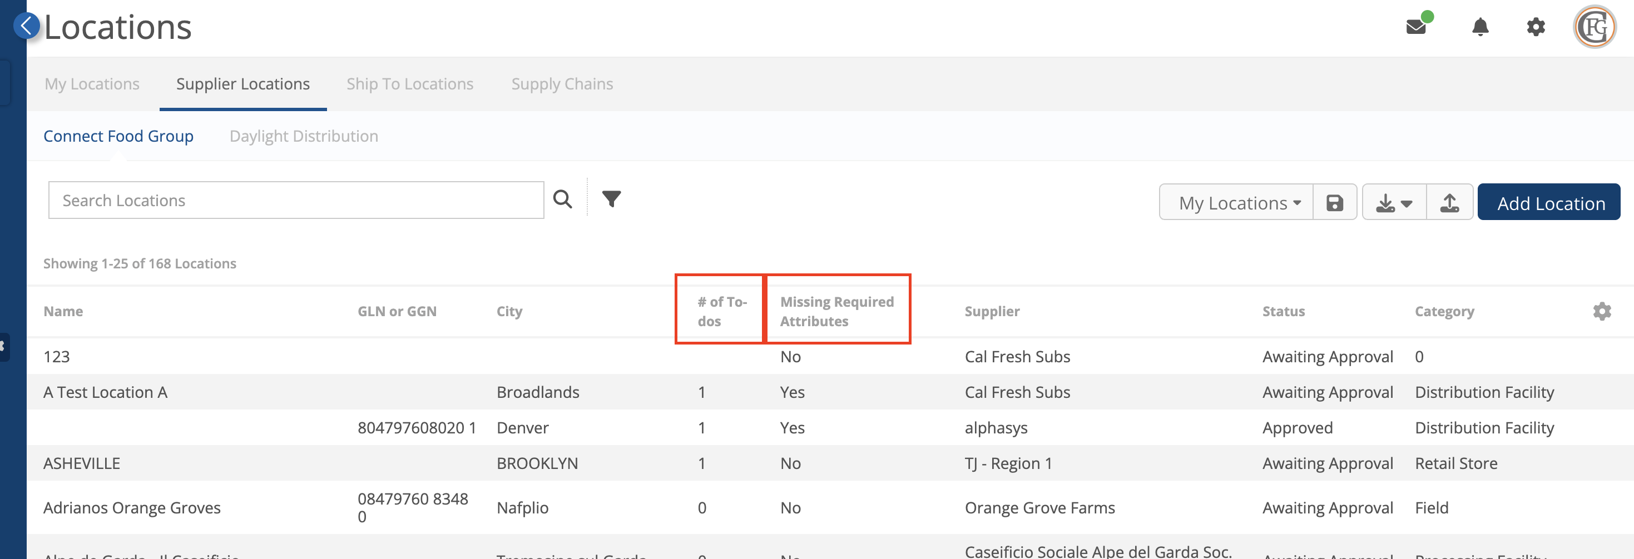Click the upload icon button
This screenshot has width=1634, height=559.
[x=1449, y=203]
